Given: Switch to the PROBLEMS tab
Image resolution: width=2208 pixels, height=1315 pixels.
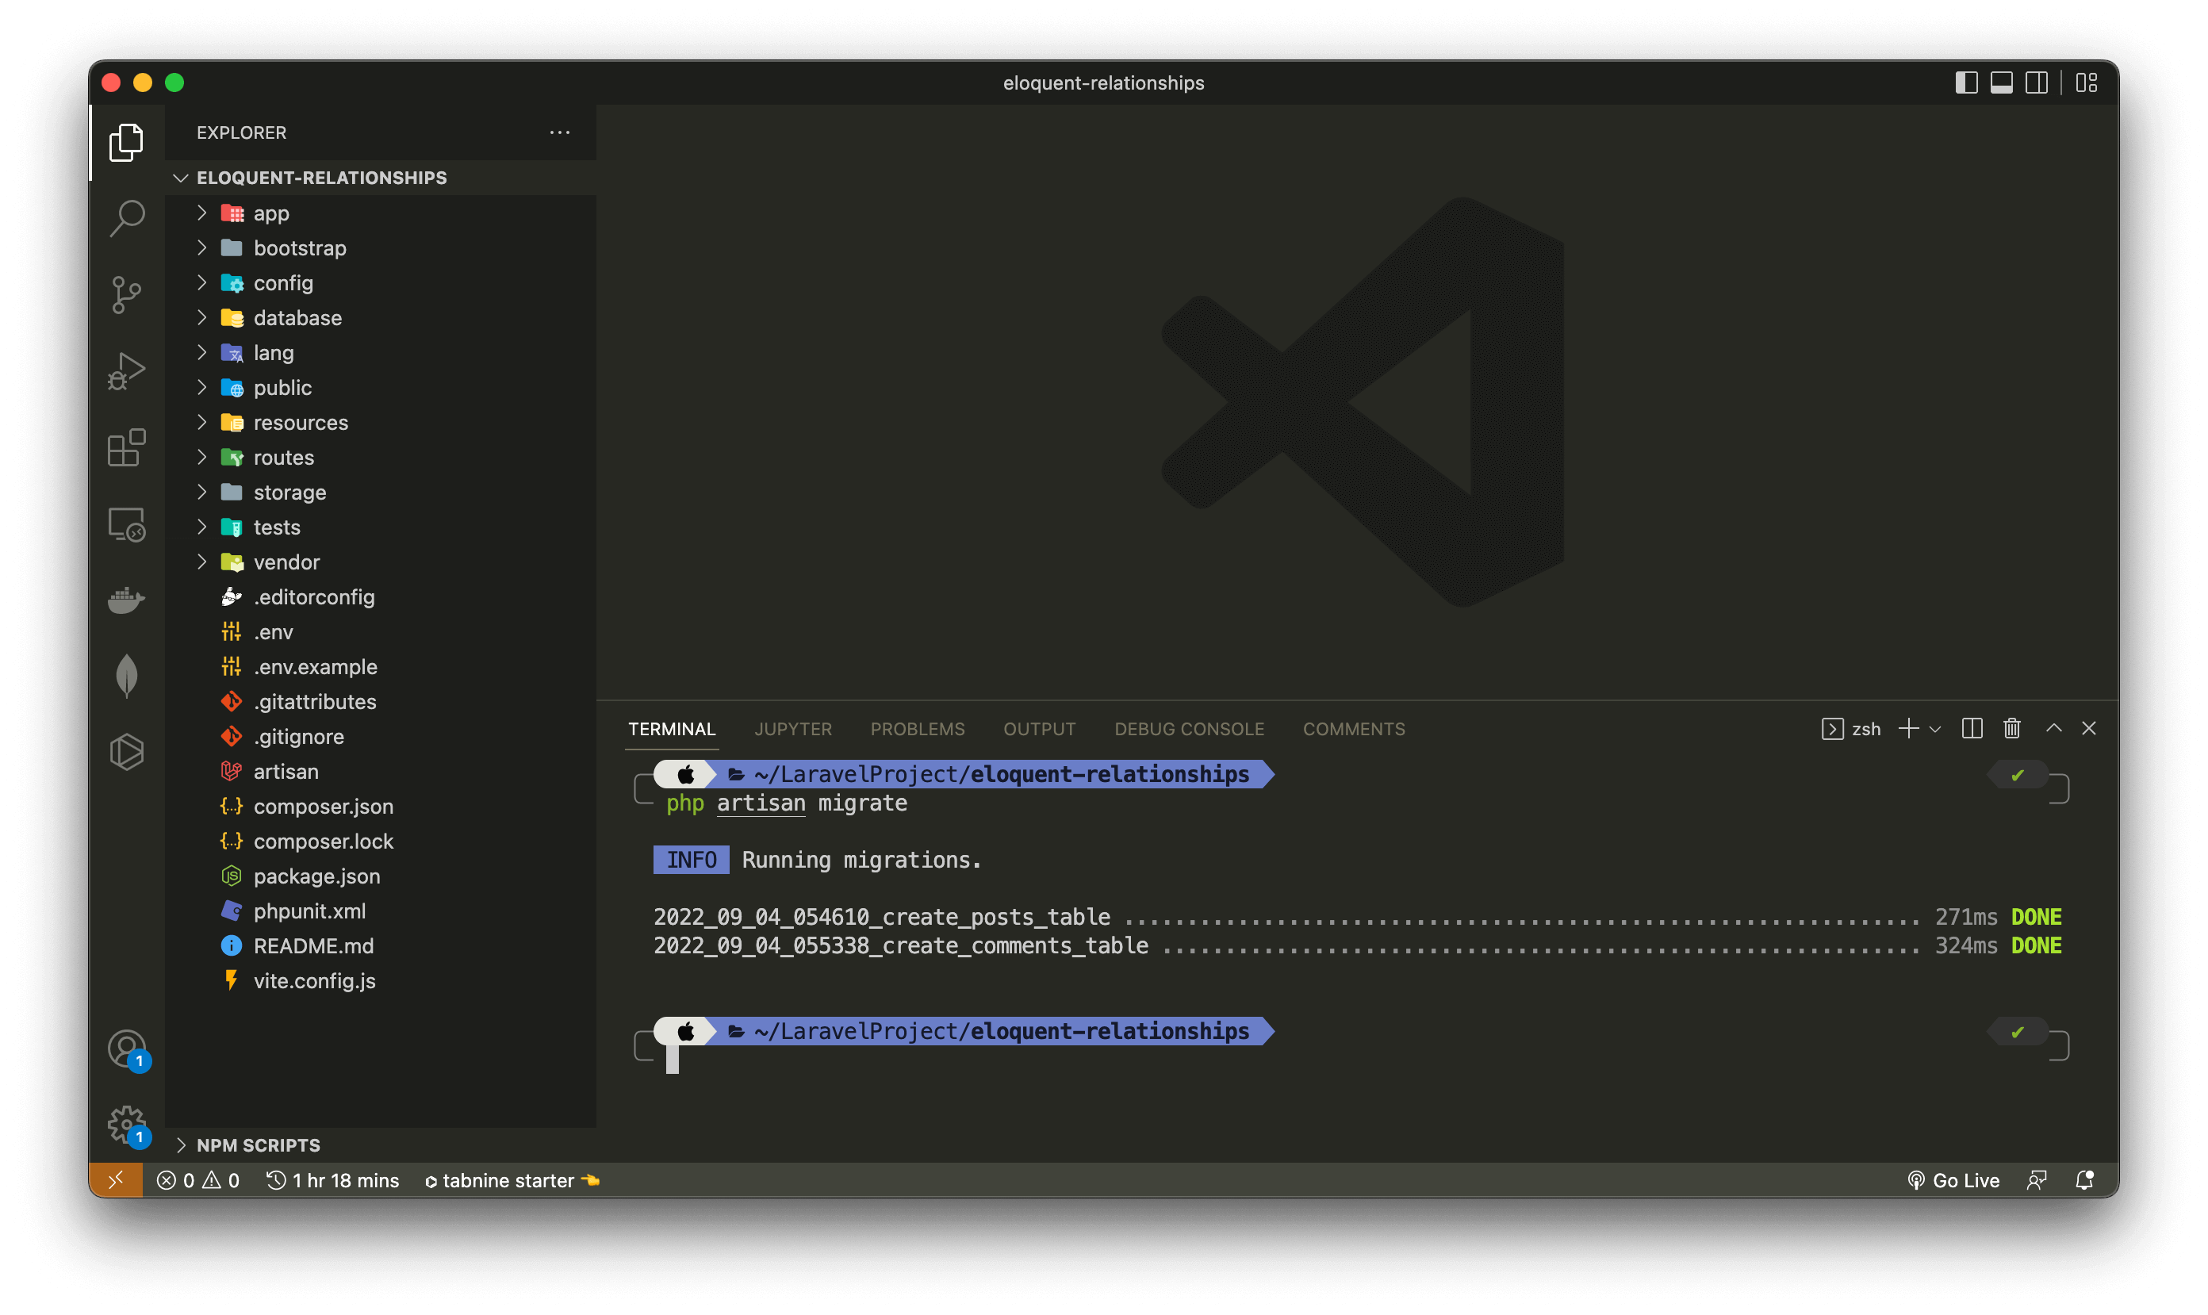Looking at the screenshot, I should click(x=917, y=728).
